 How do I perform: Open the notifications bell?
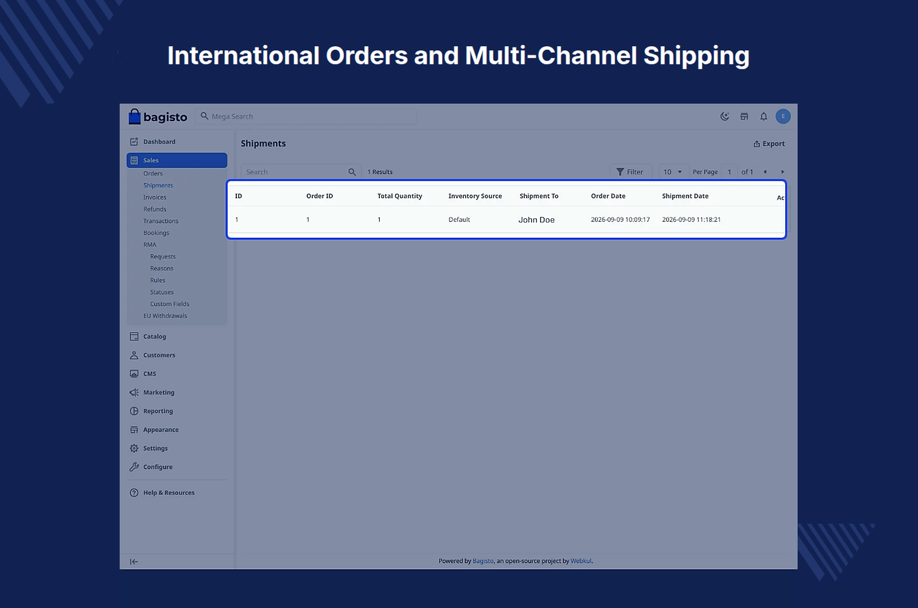[763, 116]
